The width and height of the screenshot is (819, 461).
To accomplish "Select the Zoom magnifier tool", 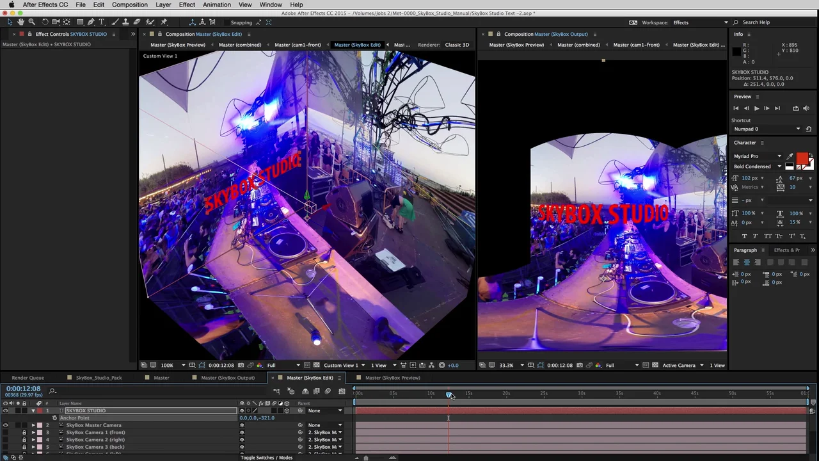I will 31,22.
